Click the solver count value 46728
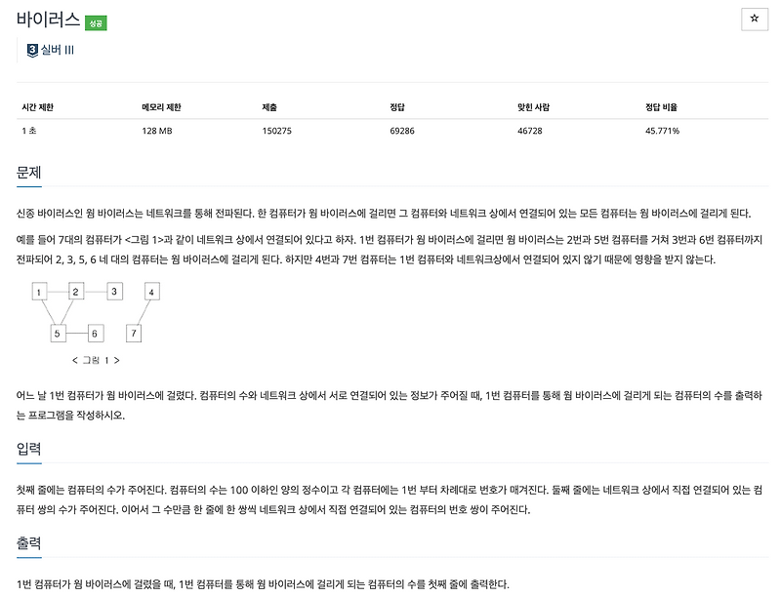 (x=529, y=128)
